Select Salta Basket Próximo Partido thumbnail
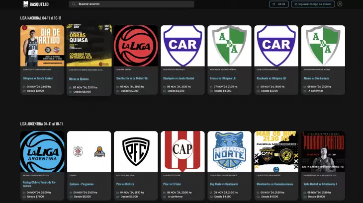Screen dimensions: 363x203 323,151
